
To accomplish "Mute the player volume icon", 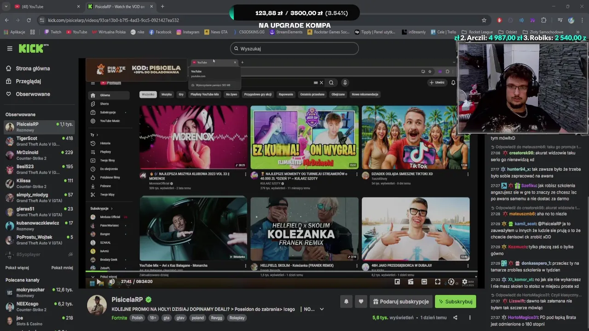I will [x=111, y=282].
